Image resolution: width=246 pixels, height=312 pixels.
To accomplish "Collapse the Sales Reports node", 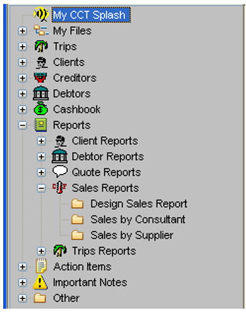I will tap(41, 188).
